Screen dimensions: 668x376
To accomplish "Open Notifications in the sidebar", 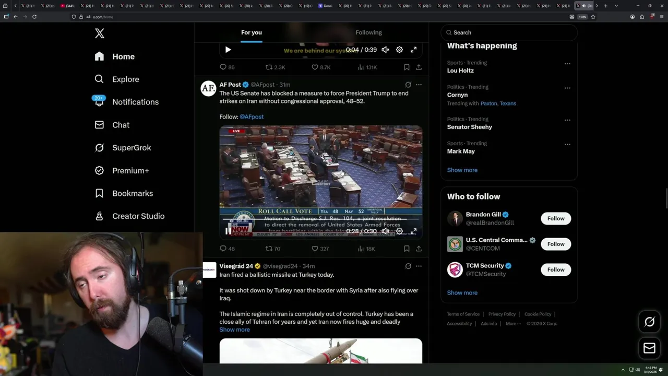I will click(126, 102).
